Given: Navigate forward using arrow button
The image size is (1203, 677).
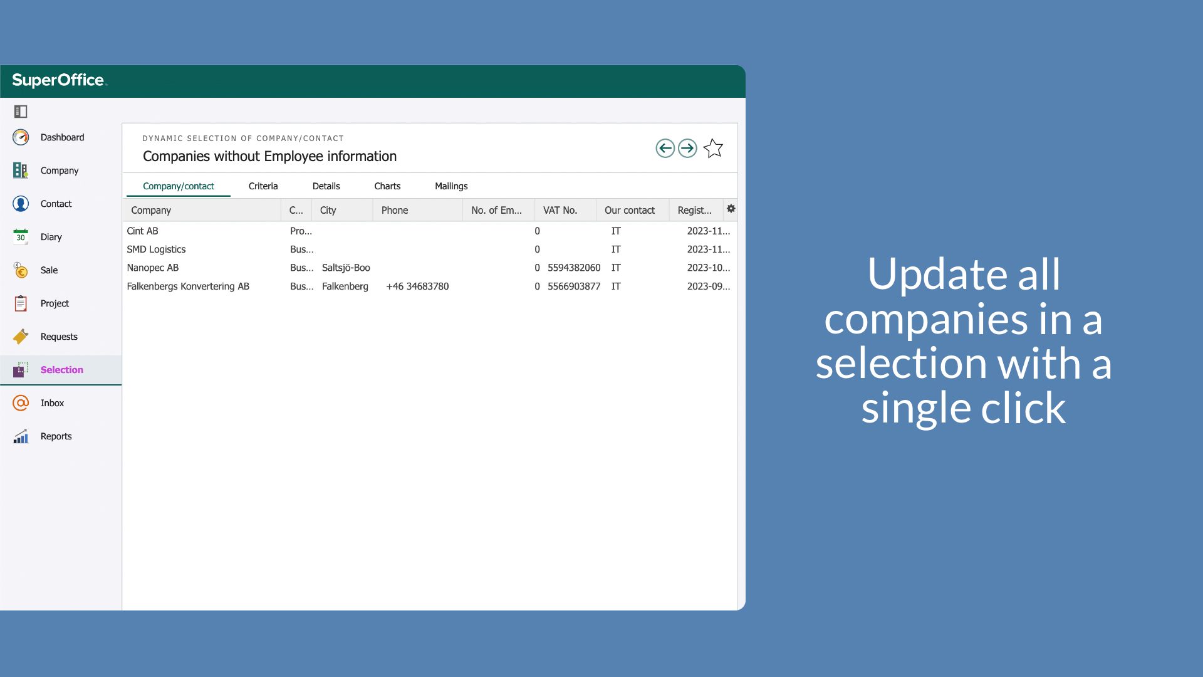Looking at the screenshot, I should coord(687,148).
